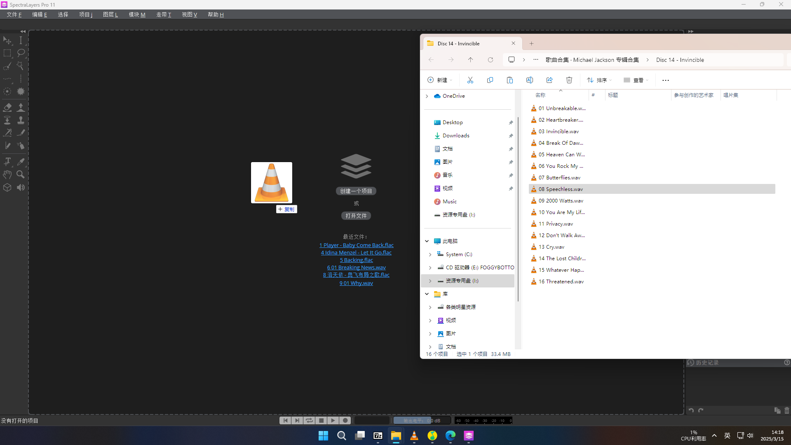
Task: Open recent file Idina Menzel - Let It Go.flac
Action: coord(356,252)
